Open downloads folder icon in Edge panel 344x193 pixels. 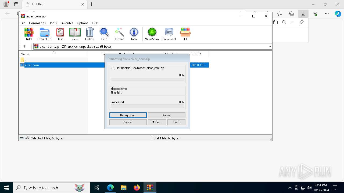point(275,22)
